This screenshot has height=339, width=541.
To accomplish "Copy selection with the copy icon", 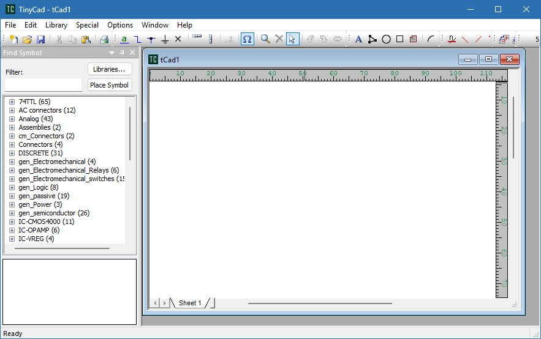I will pyautogui.click(x=72, y=39).
